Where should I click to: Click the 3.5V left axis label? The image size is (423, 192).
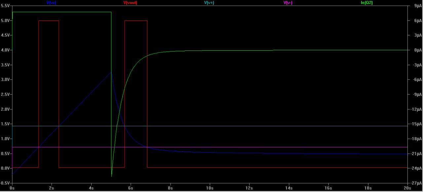(5, 65)
